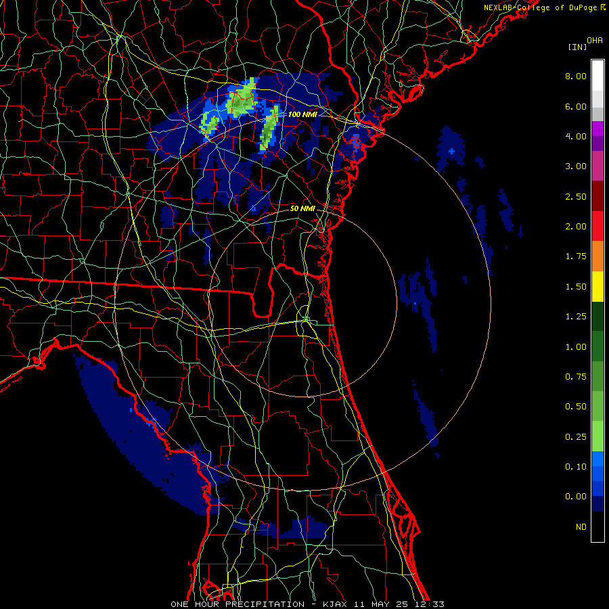The height and width of the screenshot is (609, 609).
Task: Click the 2.00 legend value
Action: point(576,227)
